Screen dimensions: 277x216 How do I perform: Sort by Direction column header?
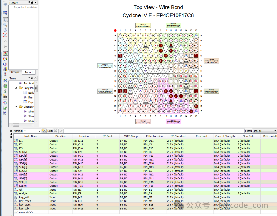click(61, 136)
